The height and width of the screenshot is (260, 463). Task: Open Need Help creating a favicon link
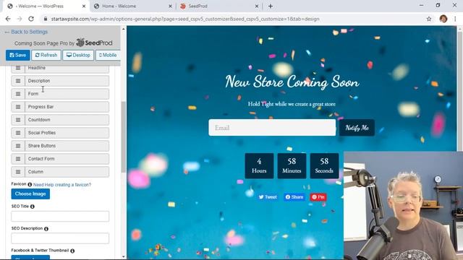pos(62,185)
